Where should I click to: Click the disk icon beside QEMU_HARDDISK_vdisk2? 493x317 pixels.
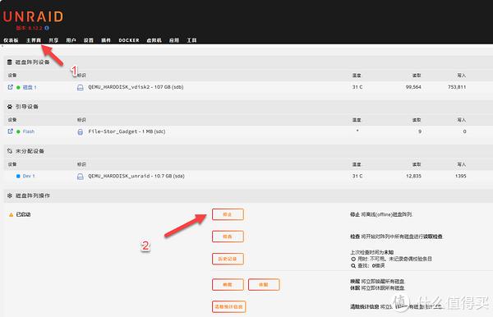click(81, 87)
